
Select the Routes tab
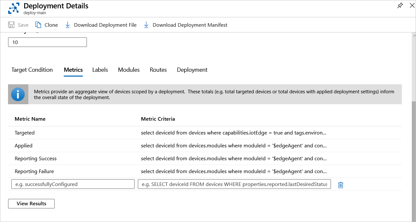(158, 70)
